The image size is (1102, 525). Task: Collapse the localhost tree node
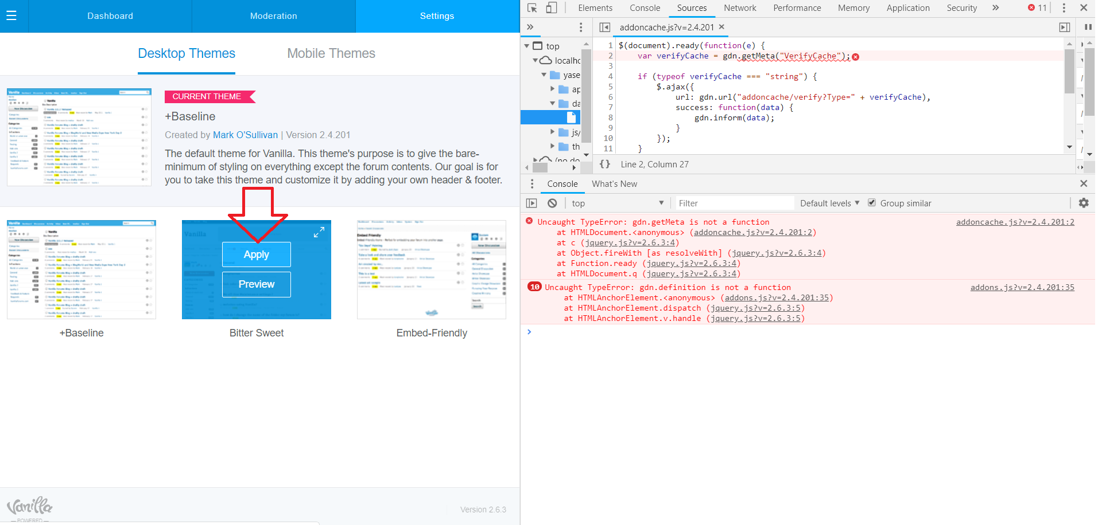[536, 60]
